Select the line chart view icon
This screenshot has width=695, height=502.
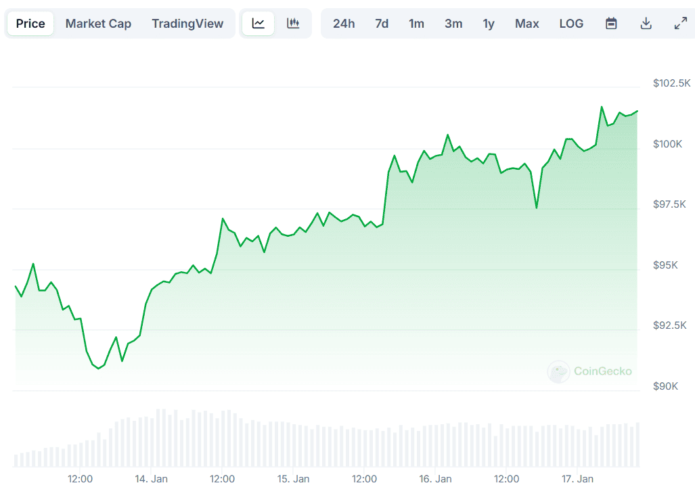pos(258,24)
